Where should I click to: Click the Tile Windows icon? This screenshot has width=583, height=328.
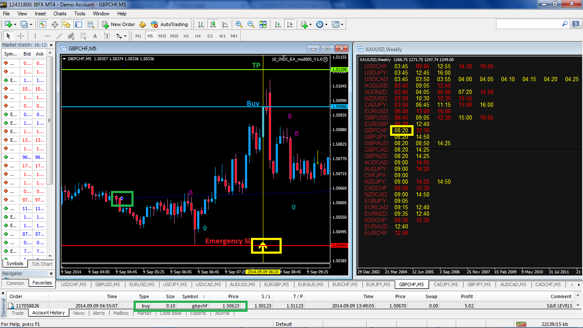pos(263,24)
